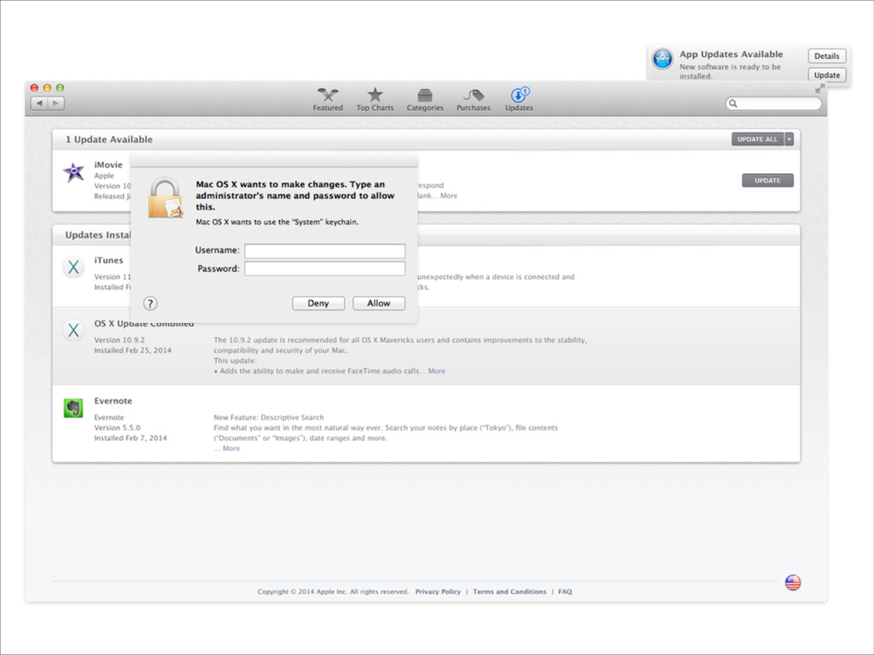Screen dimensions: 874x655
Task: Click Details in the App Updates notification
Action: 826,55
